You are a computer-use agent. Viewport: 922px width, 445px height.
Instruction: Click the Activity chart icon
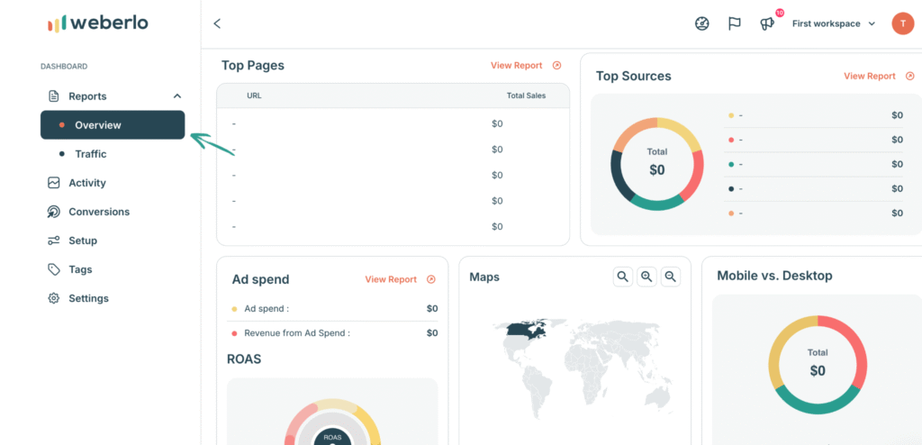53,183
